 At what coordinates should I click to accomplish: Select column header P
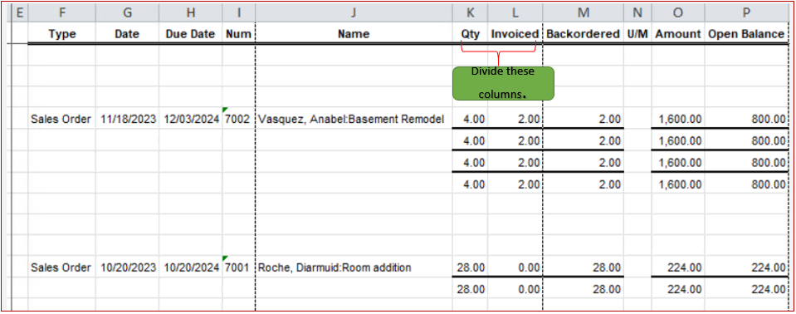coord(746,12)
